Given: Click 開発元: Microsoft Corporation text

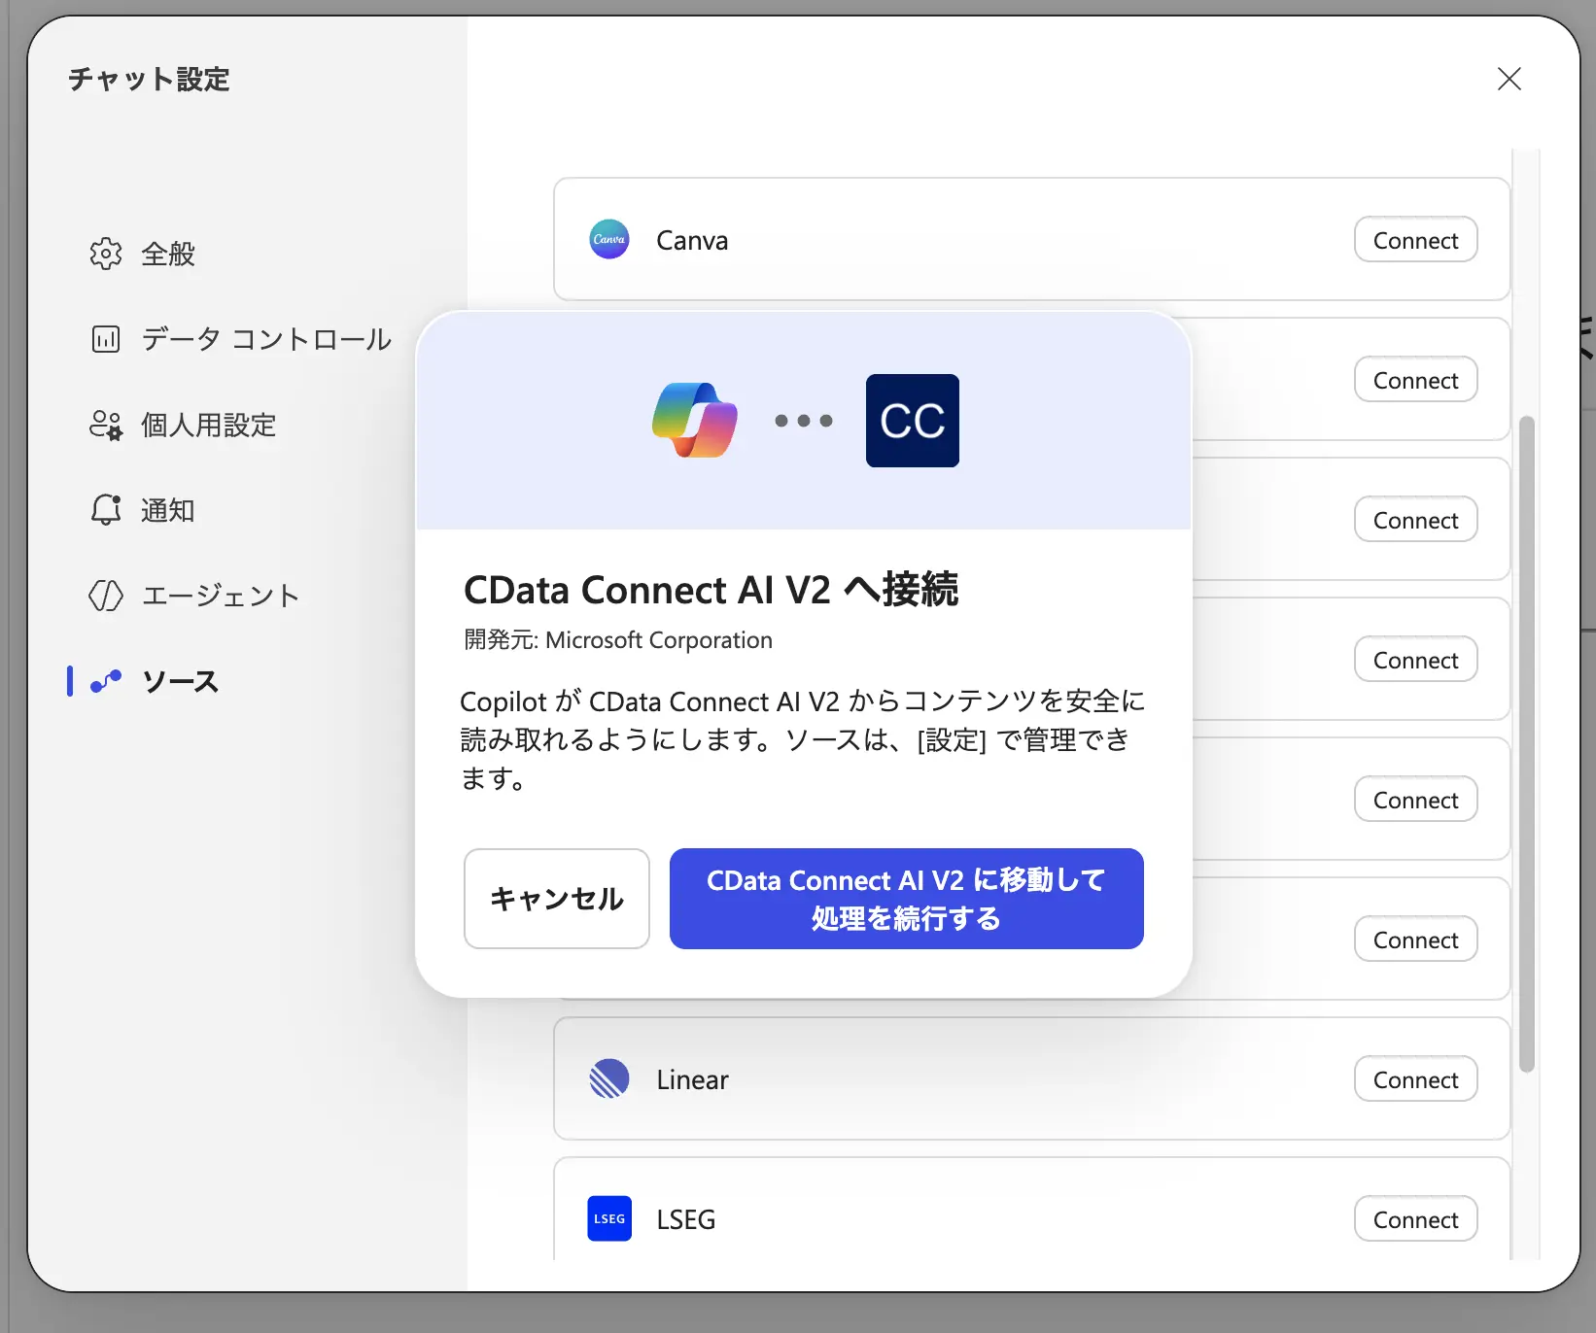Looking at the screenshot, I should [618, 640].
